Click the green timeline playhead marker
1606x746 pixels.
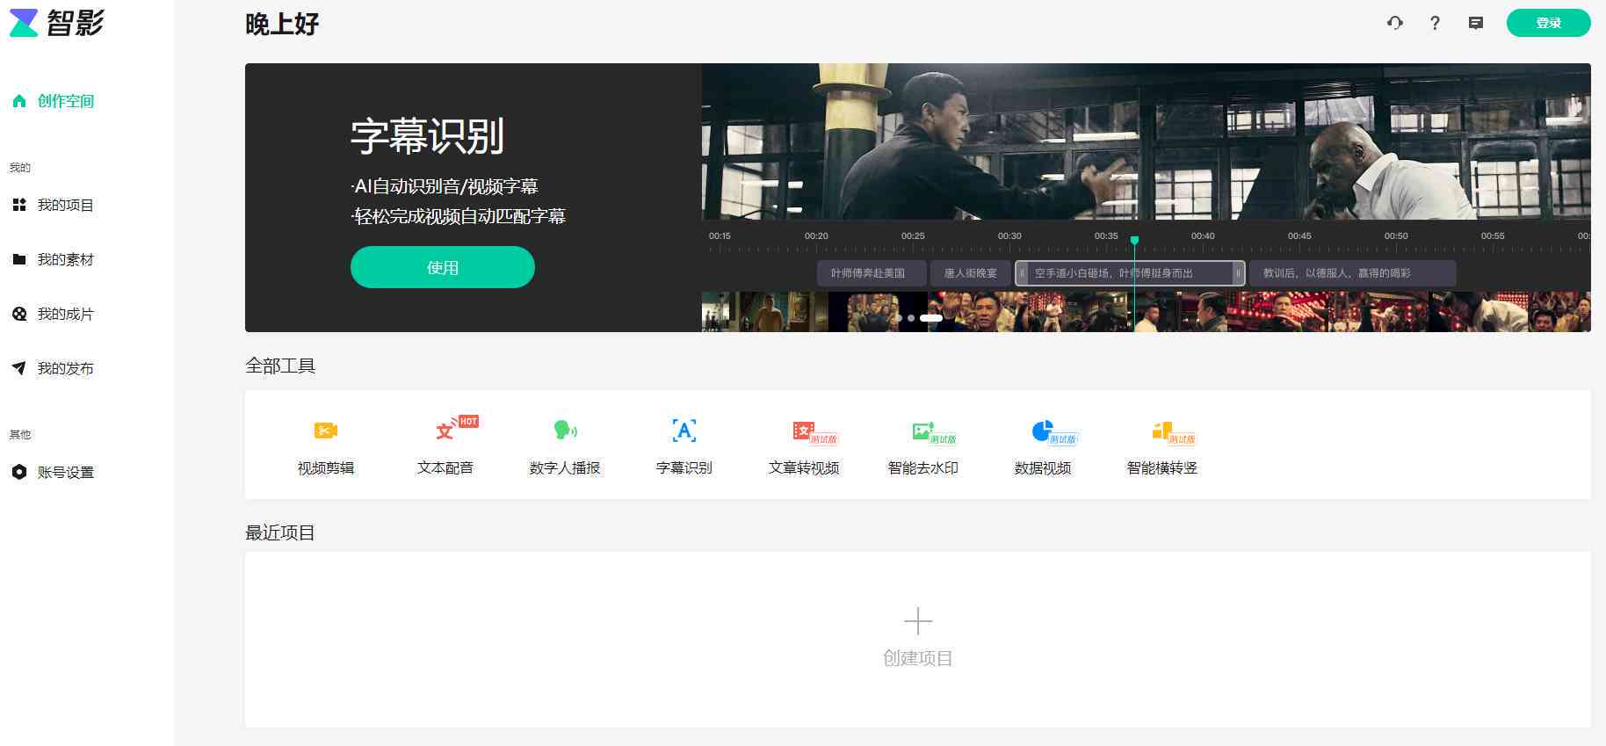click(1134, 241)
